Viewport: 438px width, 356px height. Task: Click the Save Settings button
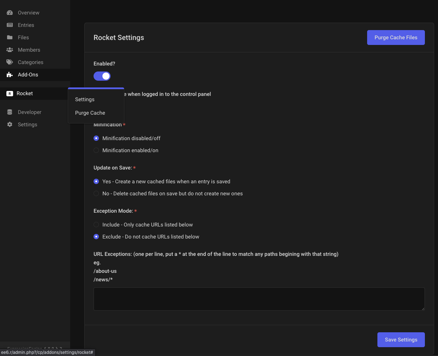(x=401, y=340)
